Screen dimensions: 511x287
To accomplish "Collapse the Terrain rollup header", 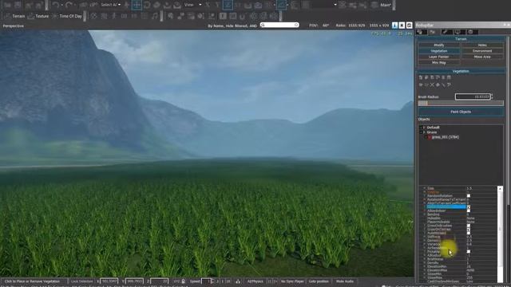I will coord(461,39).
